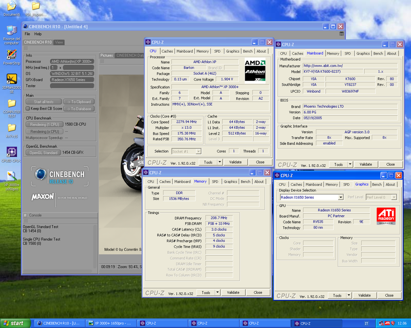
Task: Open the Documenti desktop folder icon
Action: tap(11, 6)
